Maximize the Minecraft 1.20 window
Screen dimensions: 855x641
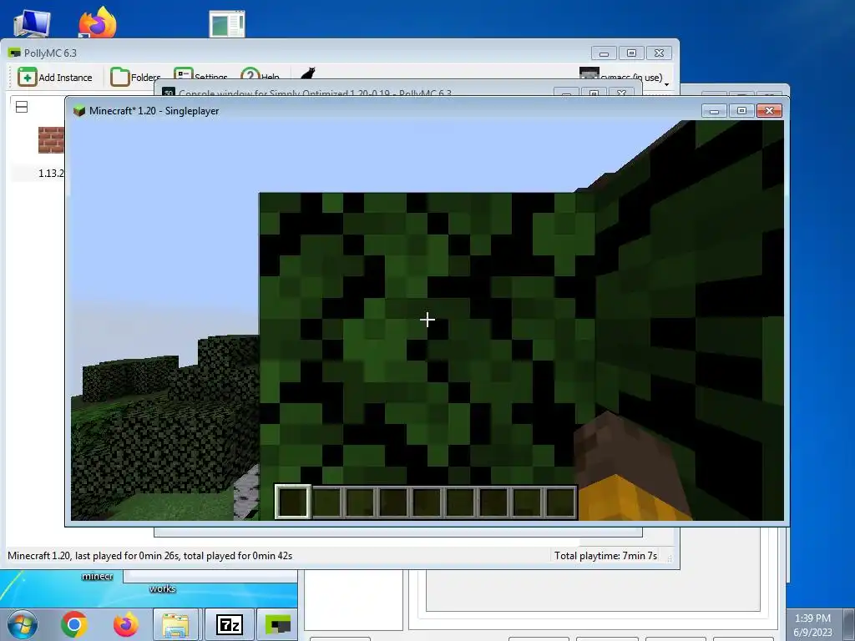point(741,111)
